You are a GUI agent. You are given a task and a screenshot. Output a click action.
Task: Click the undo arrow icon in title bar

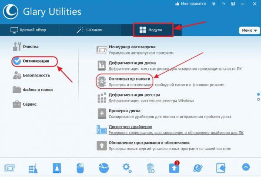point(224,4)
